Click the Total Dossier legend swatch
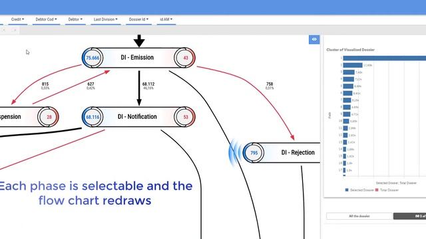This screenshot has height=239, width=426. pyautogui.click(x=377, y=190)
